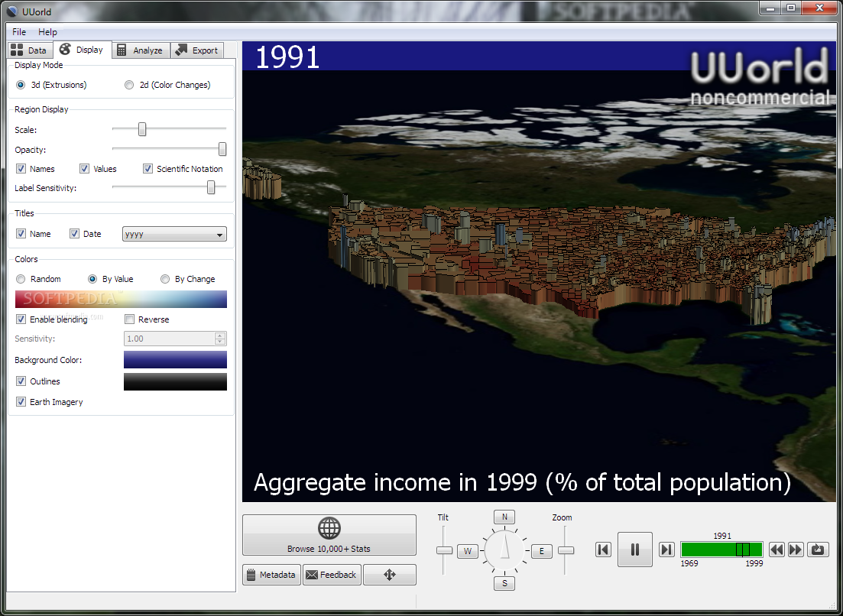Rotate view North with N button
The image size is (843, 616).
pyautogui.click(x=504, y=517)
